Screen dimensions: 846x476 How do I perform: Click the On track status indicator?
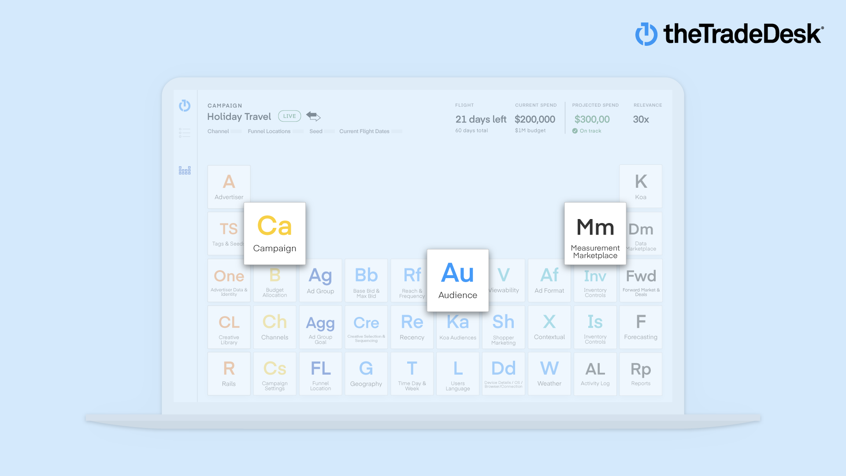pos(586,131)
